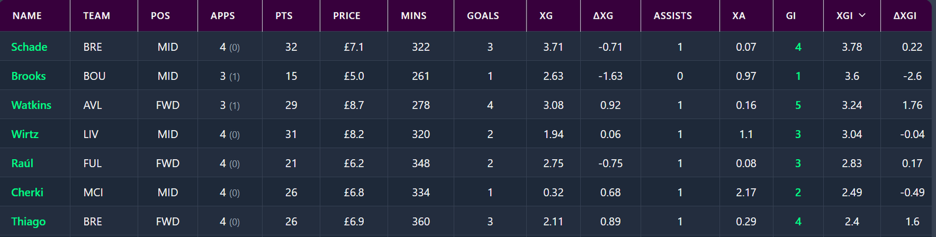The height and width of the screenshot is (237, 936).
Task: Sort players by PTS header
Action: tap(284, 16)
